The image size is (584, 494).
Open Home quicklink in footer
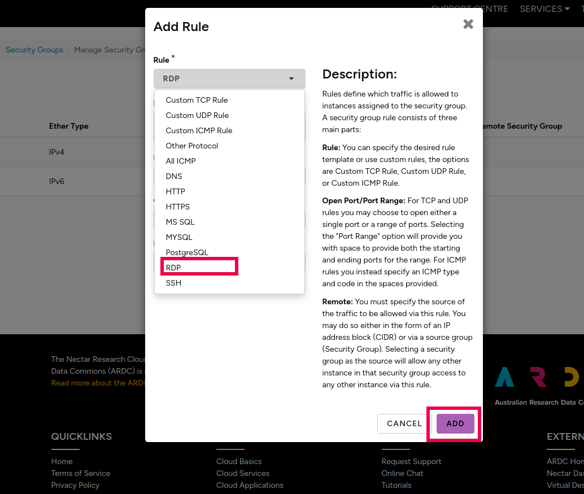62,462
